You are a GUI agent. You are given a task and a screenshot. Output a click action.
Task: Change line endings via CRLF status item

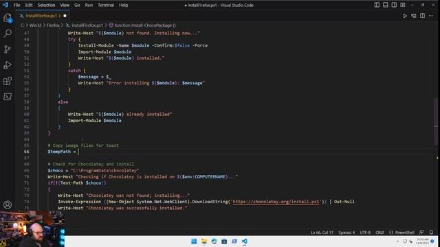tap(379, 233)
